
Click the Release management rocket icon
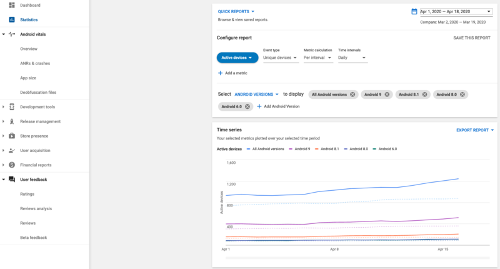click(12, 121)
